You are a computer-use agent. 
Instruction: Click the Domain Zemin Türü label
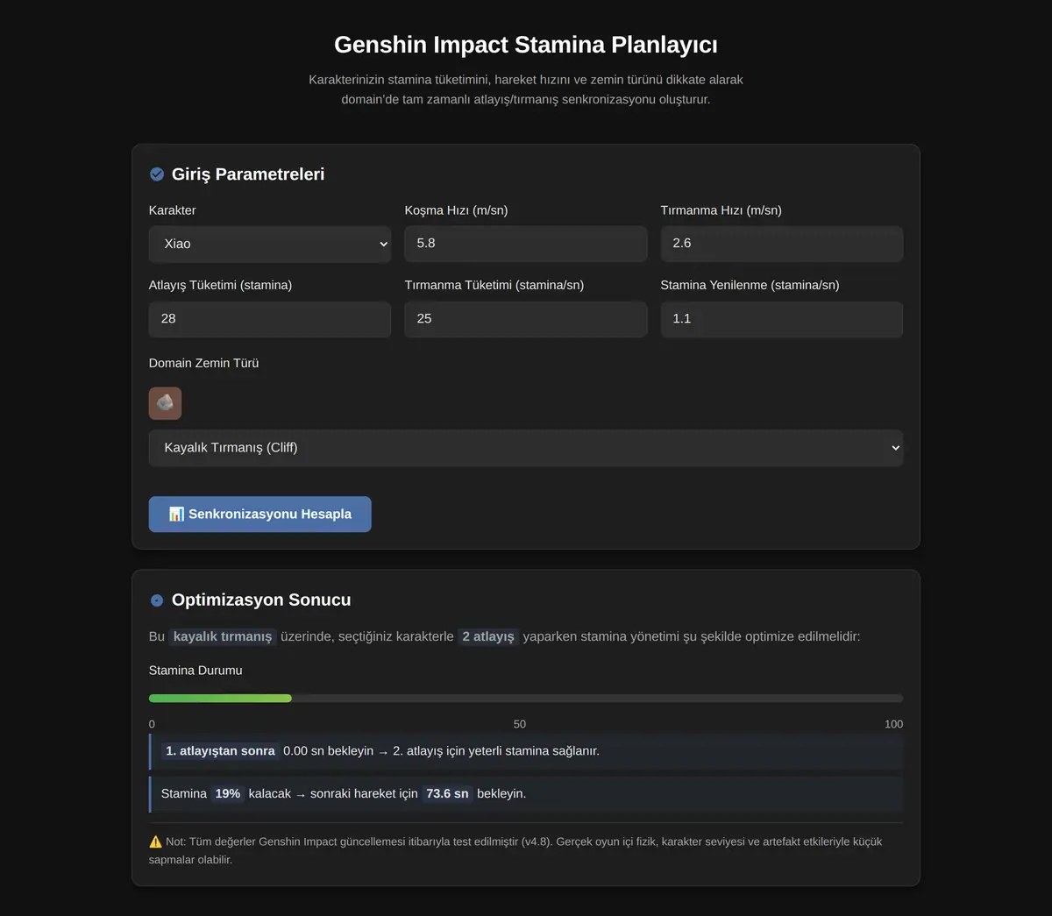click(x=204, y=363)
